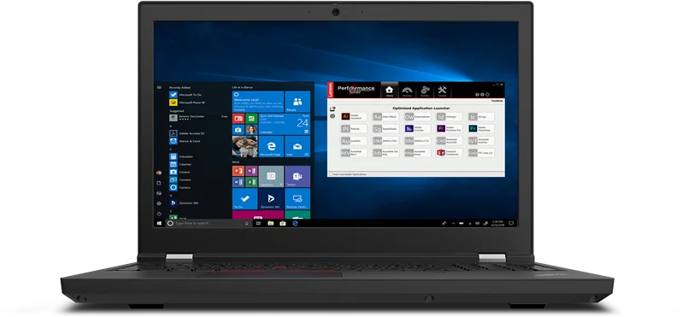The image size is (682, 317).
Task: Launch Prelude from the launcher grid
Action: (354, 129)
